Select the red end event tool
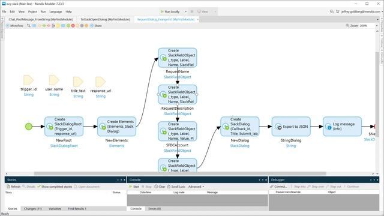 pyautogui.click(x=73, y=25)
